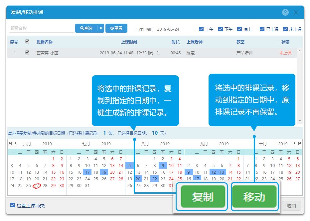This screenshot has width=310, height=221.
Task: Click the help question mark icon
Action: click(285, 13)
